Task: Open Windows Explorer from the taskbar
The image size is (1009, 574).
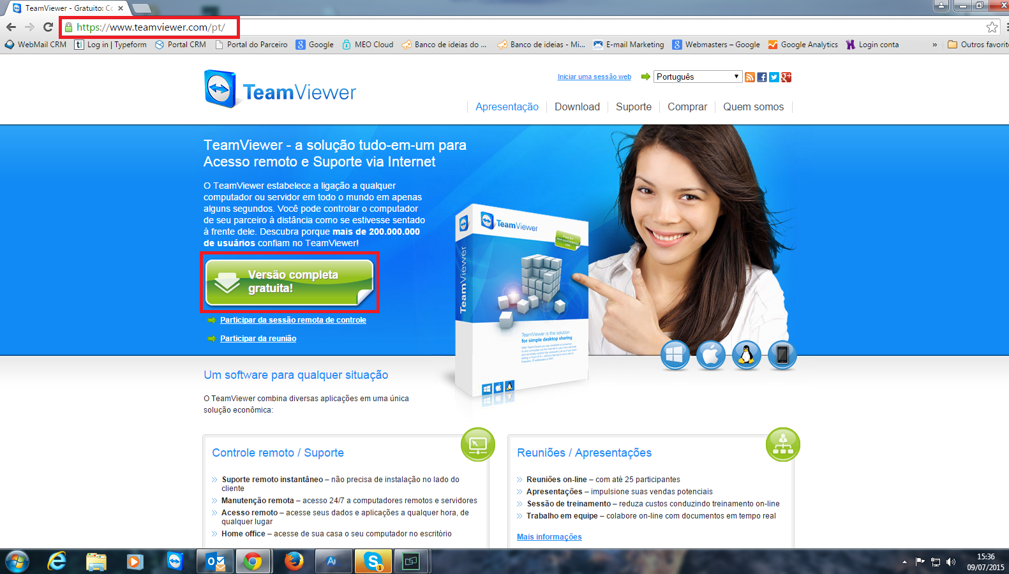Action: coord(96,562)
